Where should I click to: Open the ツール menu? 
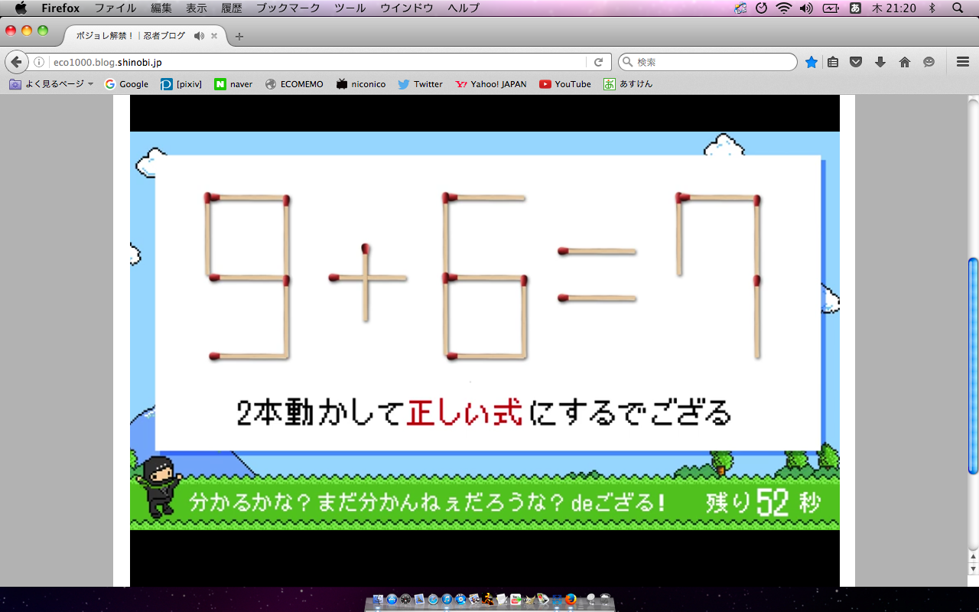pyautogui.click(x=351, y=8)
